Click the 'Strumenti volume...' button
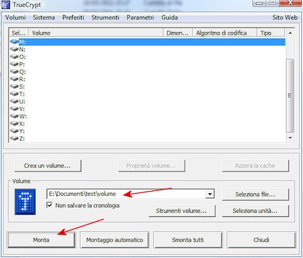Screen dimensions: 303x258 [182, 211]
